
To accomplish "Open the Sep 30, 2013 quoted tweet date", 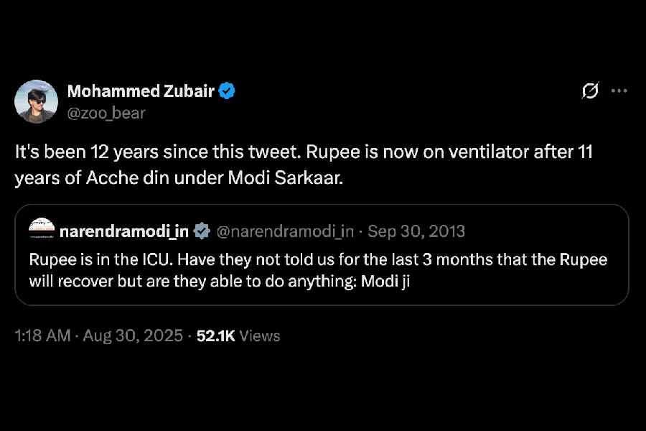I will tap(416, 231).
